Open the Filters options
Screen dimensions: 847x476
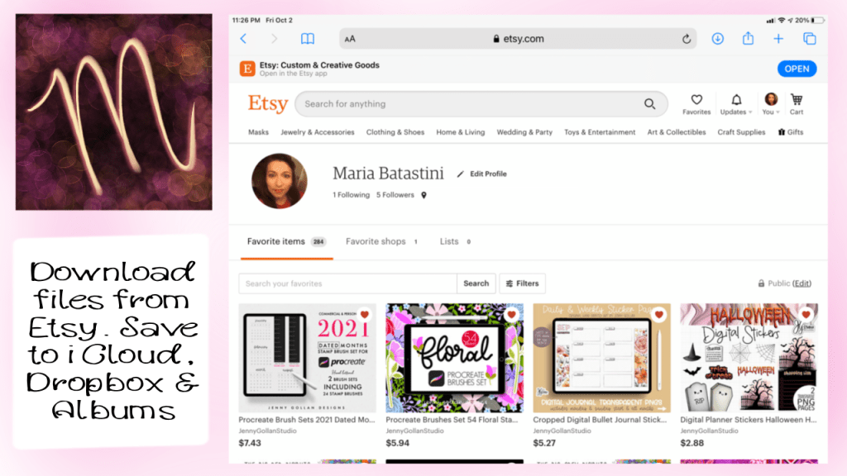coord(522,283)
